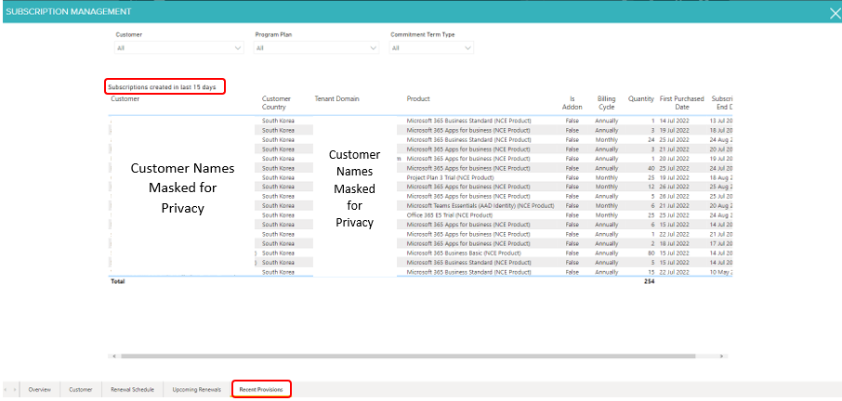
Task: Close the Subscription Management window
Action: 834,12
